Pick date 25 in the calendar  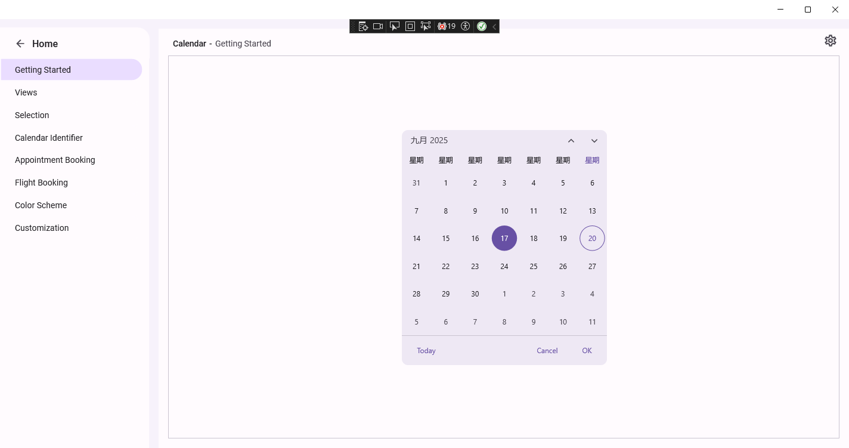(x=534, y=267)
